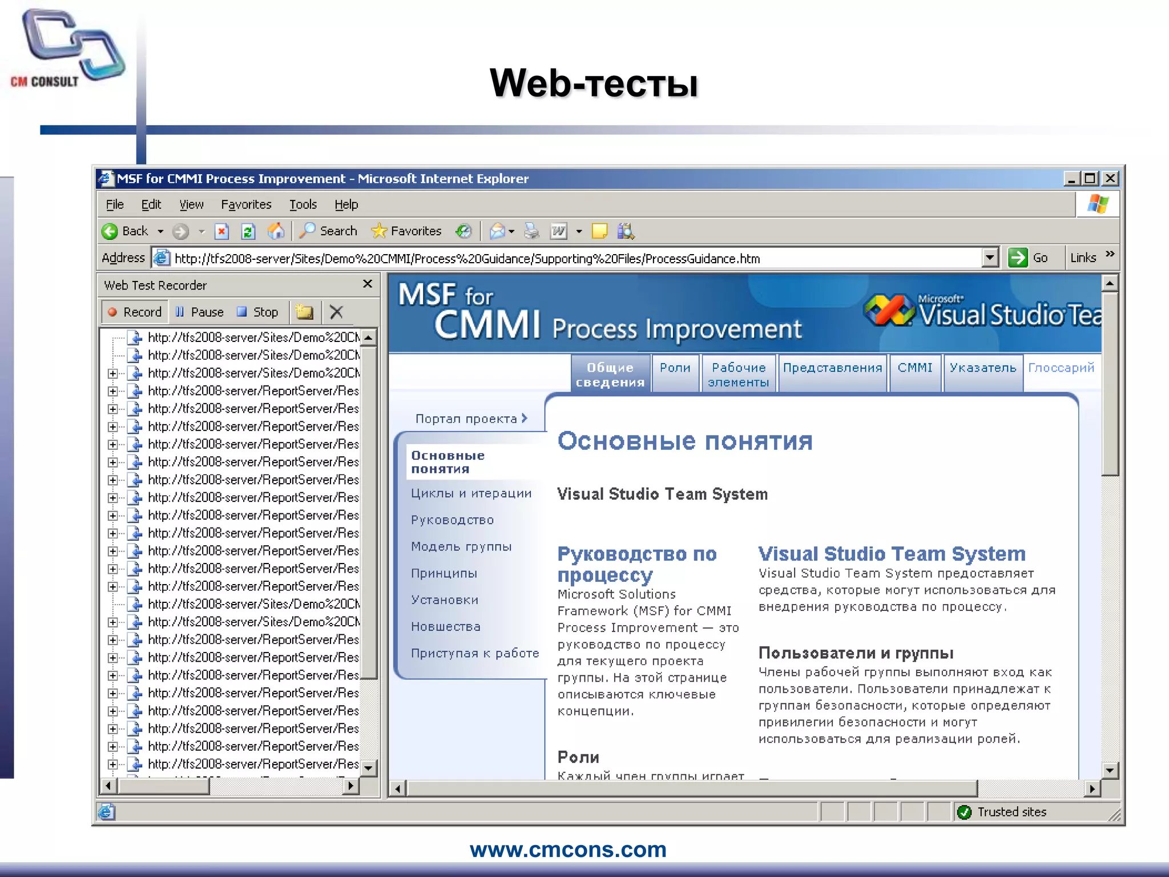
Task: Open dropdown next to Forward button
Action: (201, 231)
